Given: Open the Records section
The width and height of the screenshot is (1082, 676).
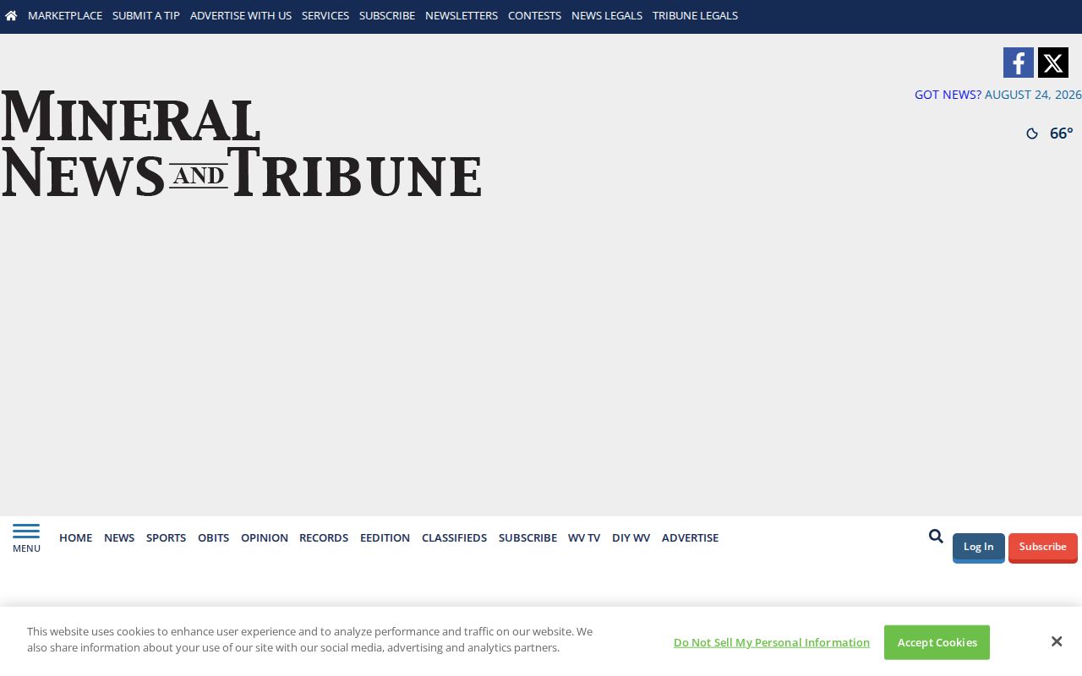Looking at the screenshot, I should (324, 537).
